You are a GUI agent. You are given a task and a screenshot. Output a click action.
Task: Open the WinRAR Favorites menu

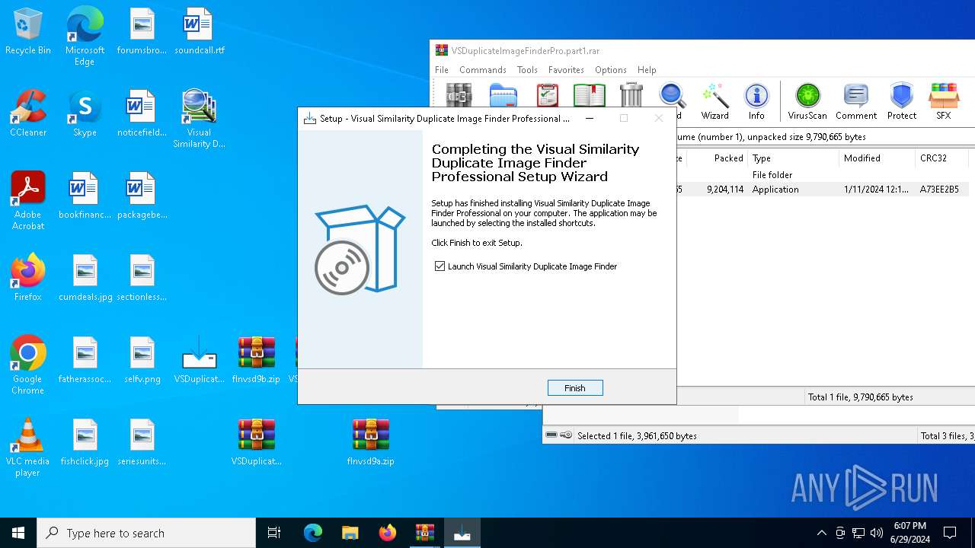(566, 70)
